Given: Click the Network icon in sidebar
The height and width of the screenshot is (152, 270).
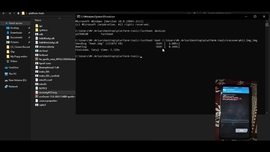Looking at the screenshot, I should pyautogui.click(x=6, y=87).
